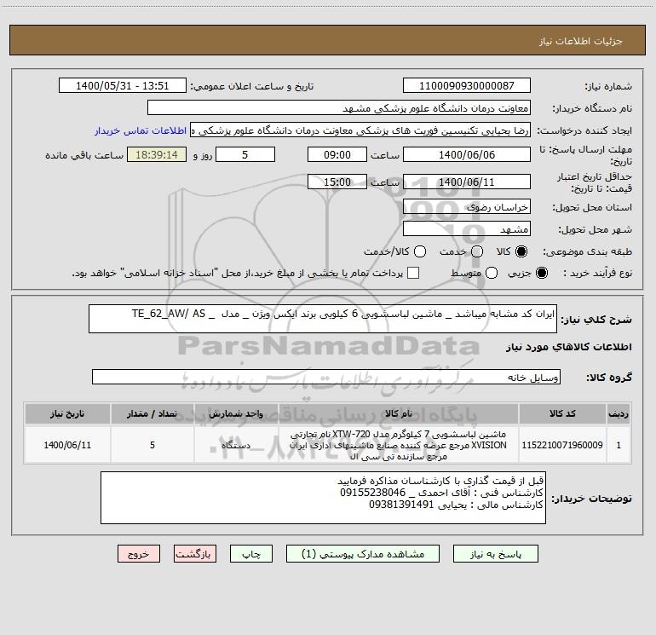The height and width of the screenshot is (635, 656).
Task: Click the remaining days field 5
Action: (245, 154)
